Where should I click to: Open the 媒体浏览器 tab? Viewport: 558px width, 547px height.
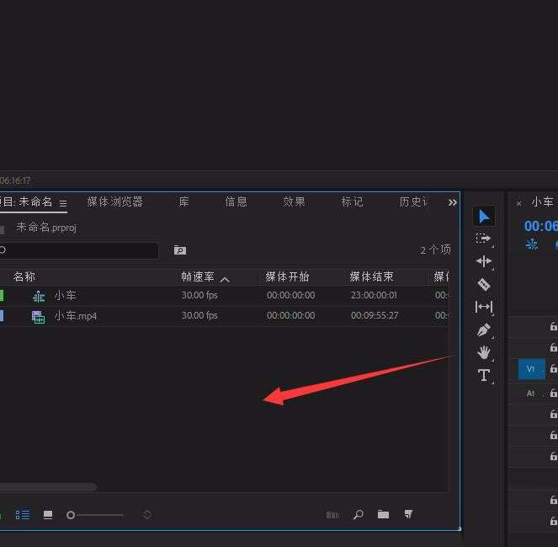[x=115, y=202]
